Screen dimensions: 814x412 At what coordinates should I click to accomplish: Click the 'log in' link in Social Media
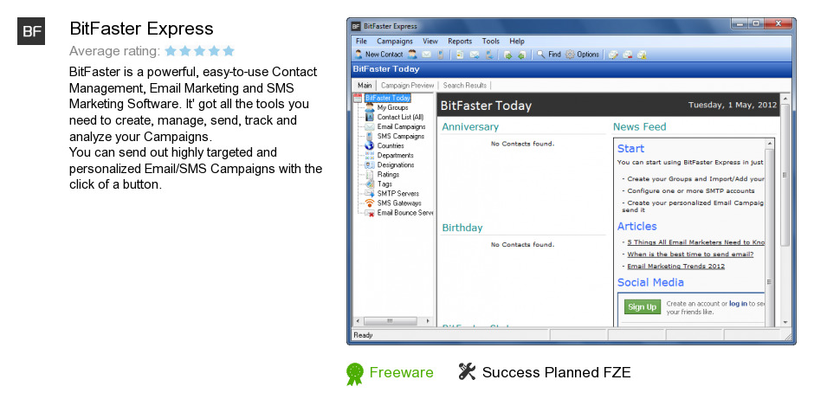tap(738, 304)
